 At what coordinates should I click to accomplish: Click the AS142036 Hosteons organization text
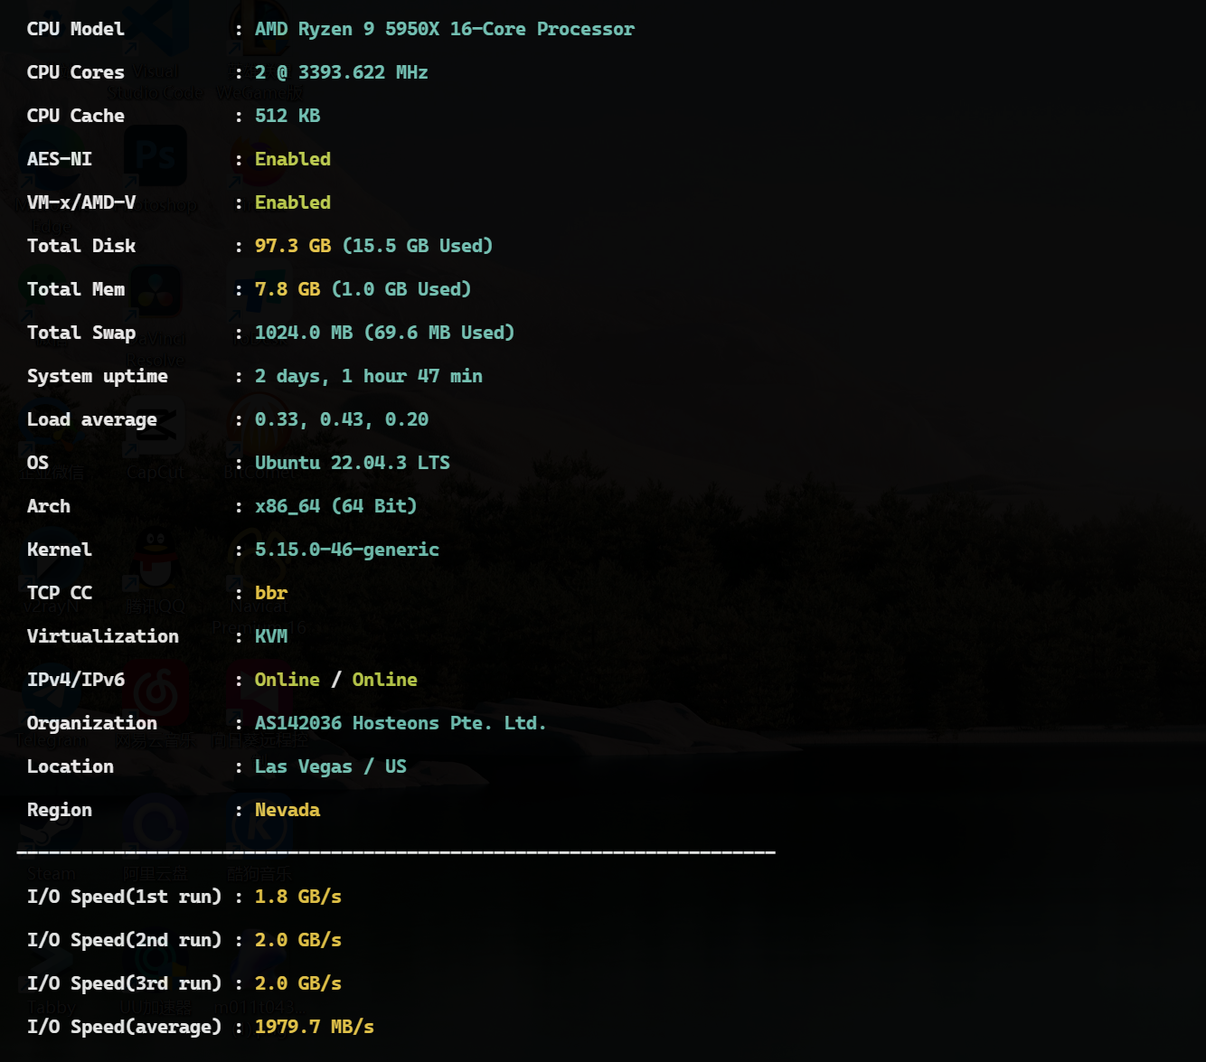tap(400, 723)
